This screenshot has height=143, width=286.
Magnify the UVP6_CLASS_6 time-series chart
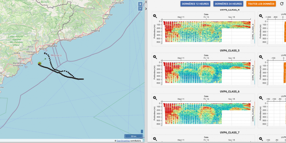tap(155, 98)
